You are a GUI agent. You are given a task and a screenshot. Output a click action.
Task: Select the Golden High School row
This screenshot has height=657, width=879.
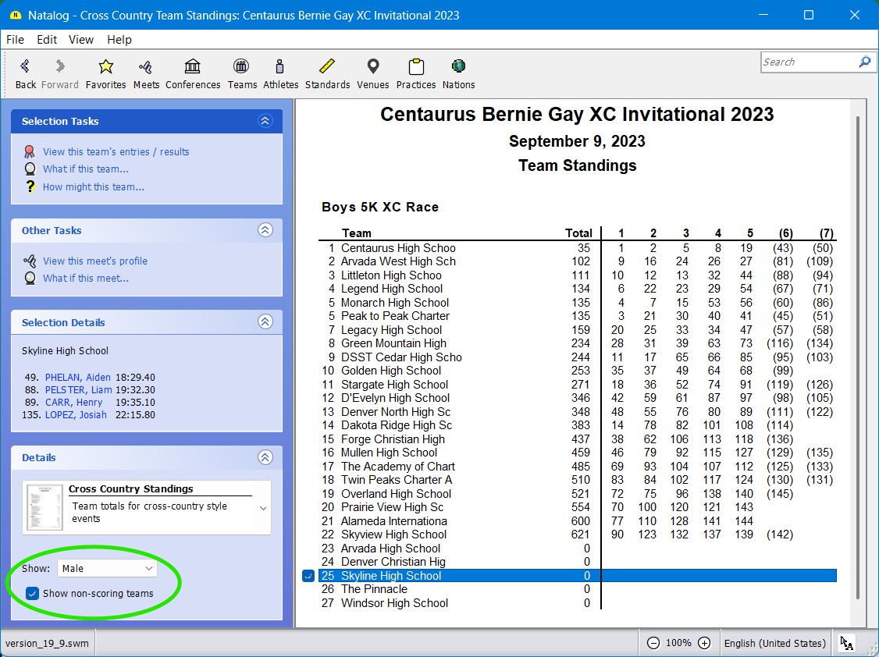tap(578, 371)
